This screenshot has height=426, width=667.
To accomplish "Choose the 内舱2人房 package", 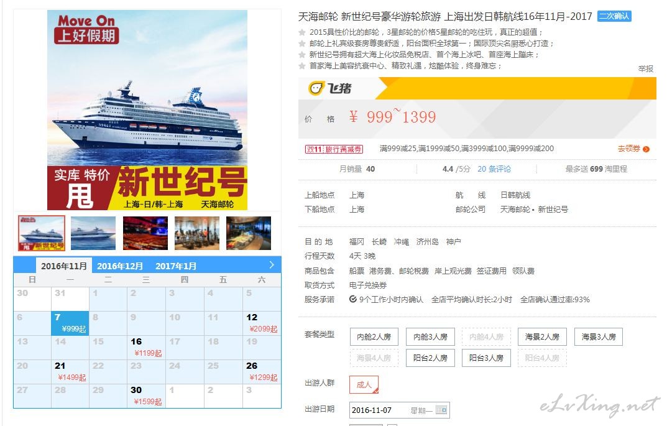I will (374, 336).
